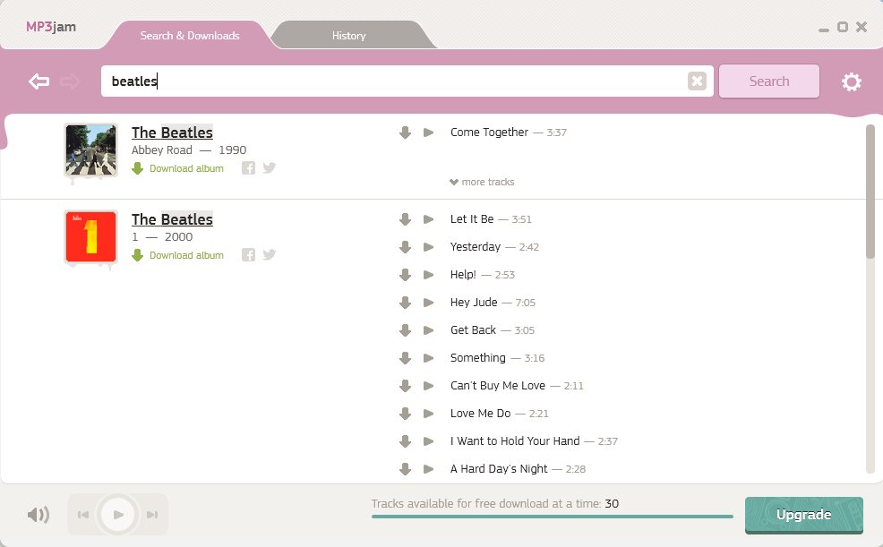Screen dimensions: 883x547
Task: Download I Want to Hold Your Hand
Action: click(405, 441)
